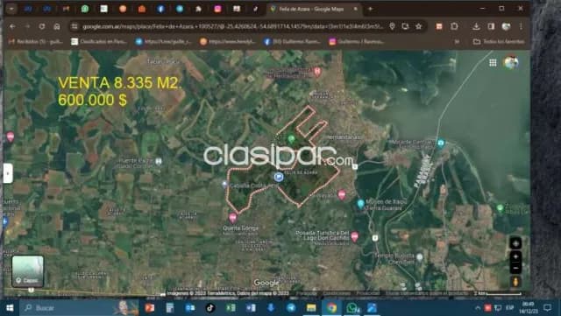Open Chrome three-dot menu

pyautogui.click(x=521, y=26)
